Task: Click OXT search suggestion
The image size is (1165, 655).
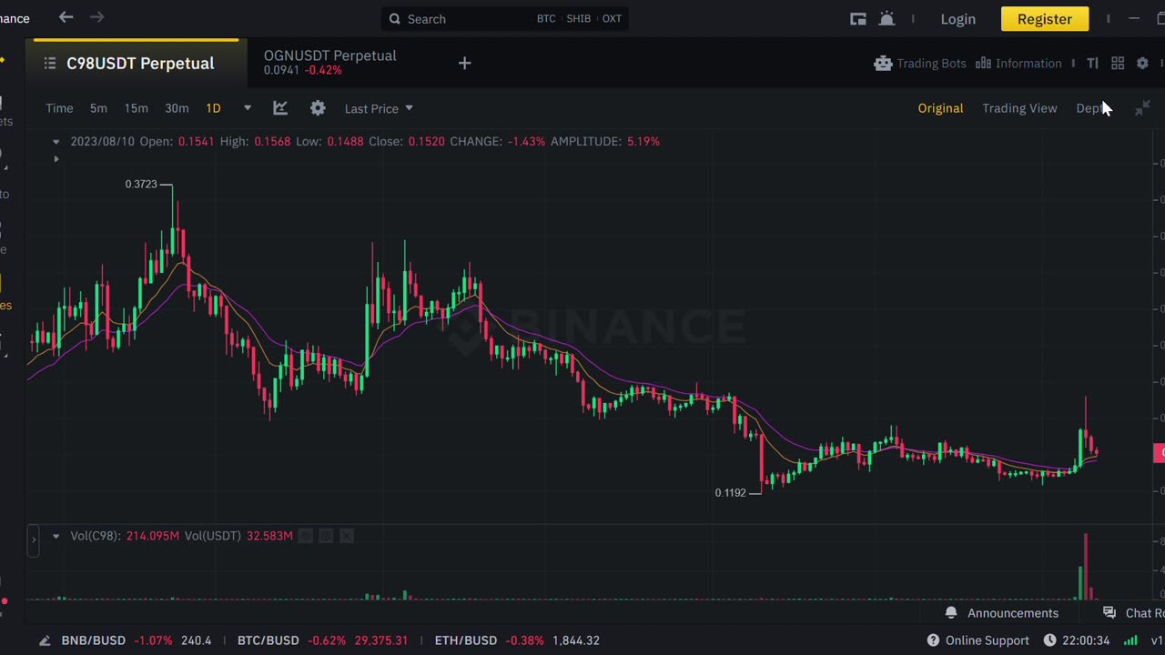Action: pos(612,18)
